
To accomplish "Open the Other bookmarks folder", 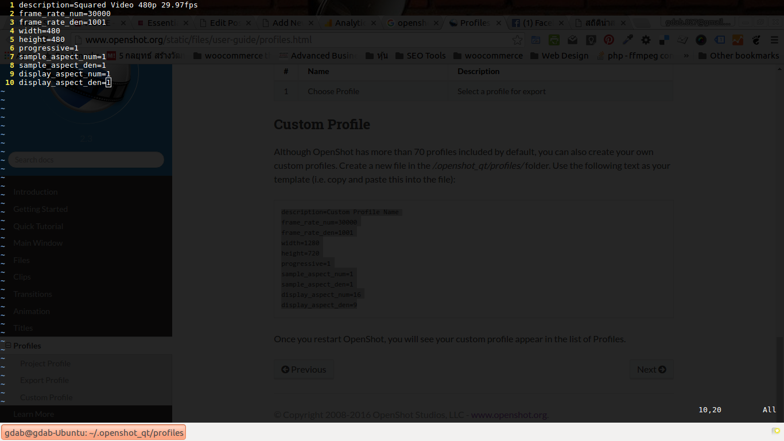I will pos(739,56).
